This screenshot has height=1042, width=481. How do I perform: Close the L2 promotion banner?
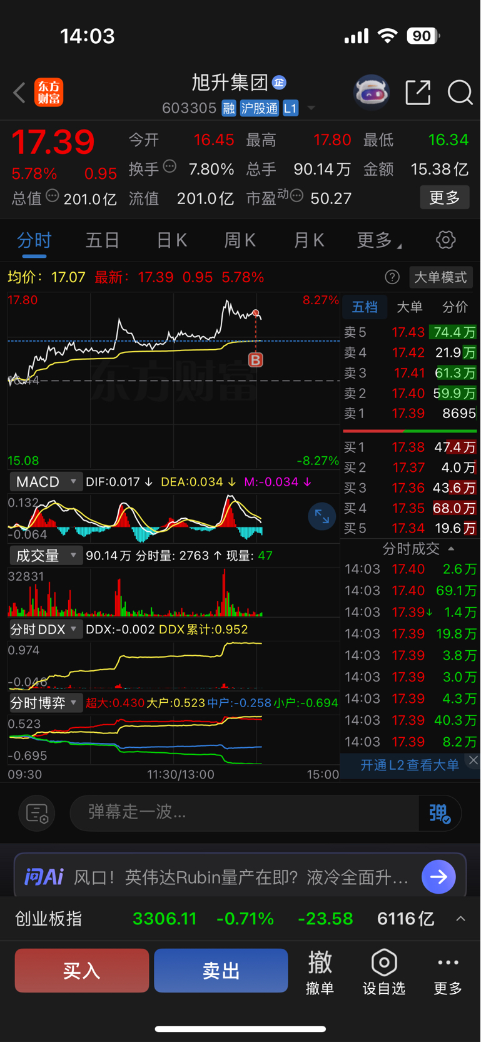[473, 760]
